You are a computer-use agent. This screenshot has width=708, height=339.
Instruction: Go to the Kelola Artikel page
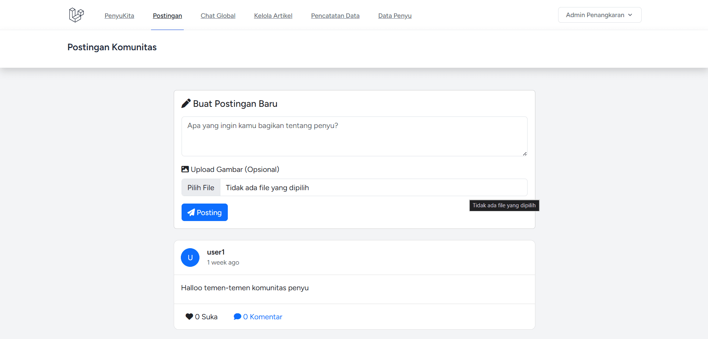point(273,16)
